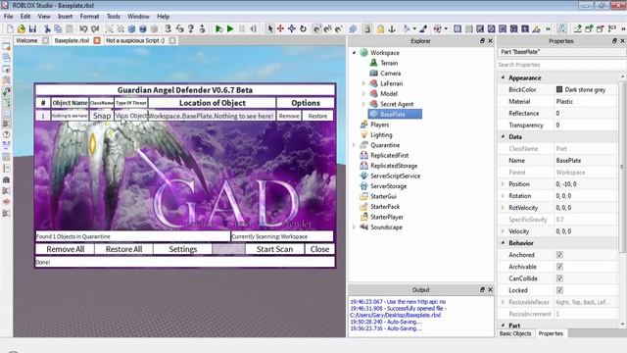
Task: Click the Anchor tool icon
Action: coord(392,28)
